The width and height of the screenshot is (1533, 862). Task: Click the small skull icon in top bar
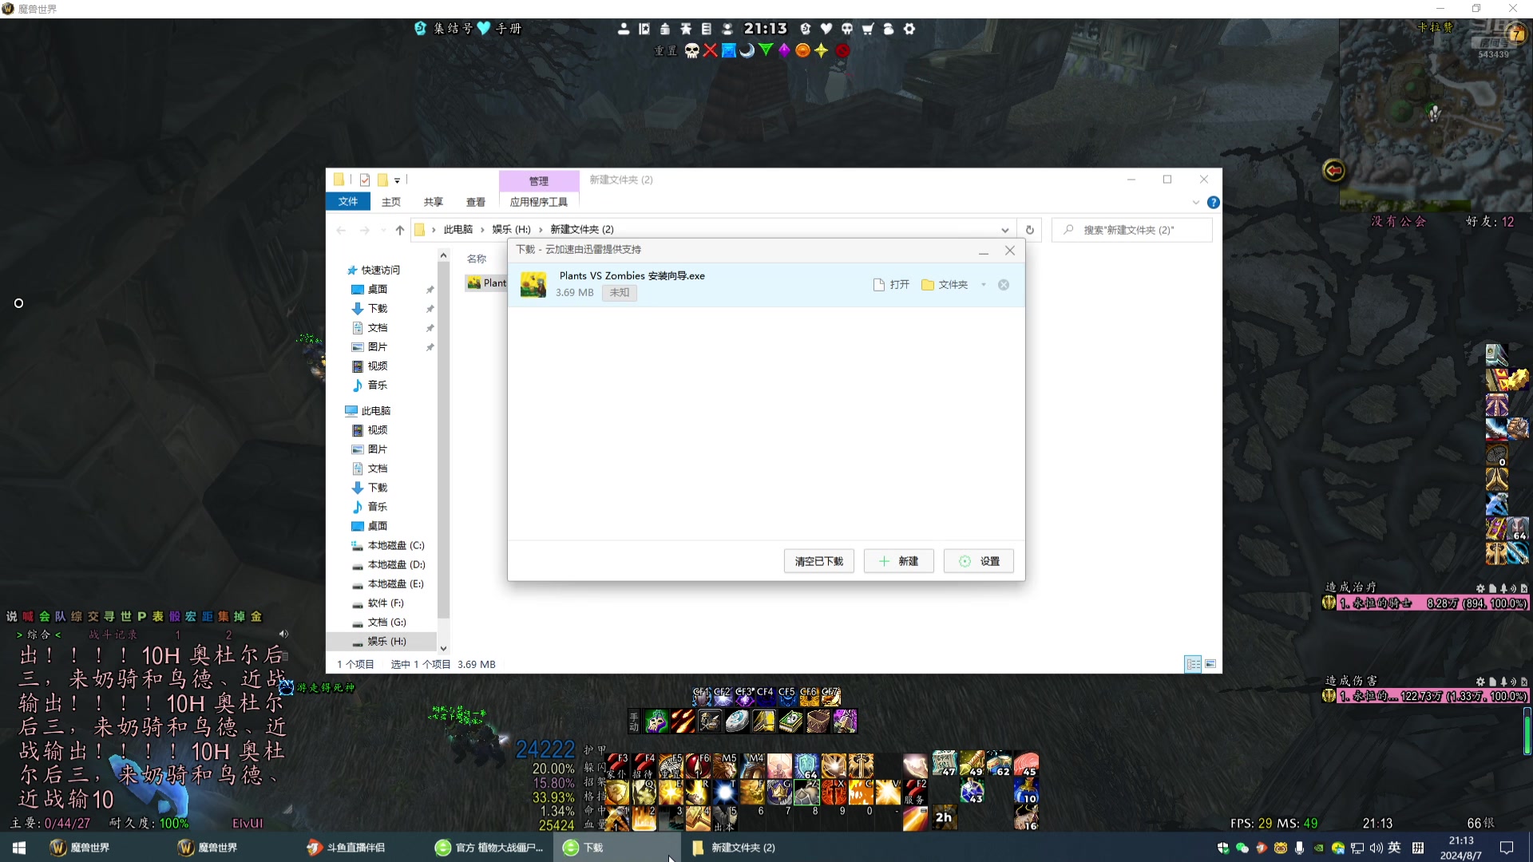click(847, 29)
